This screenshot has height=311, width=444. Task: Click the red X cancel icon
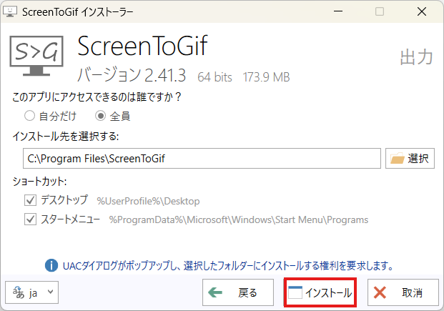pos(380,292)
